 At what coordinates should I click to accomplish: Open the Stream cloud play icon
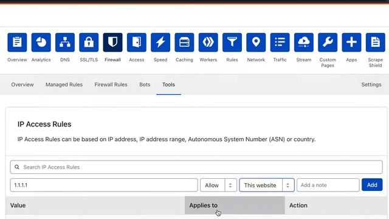(x=304, y=42)
